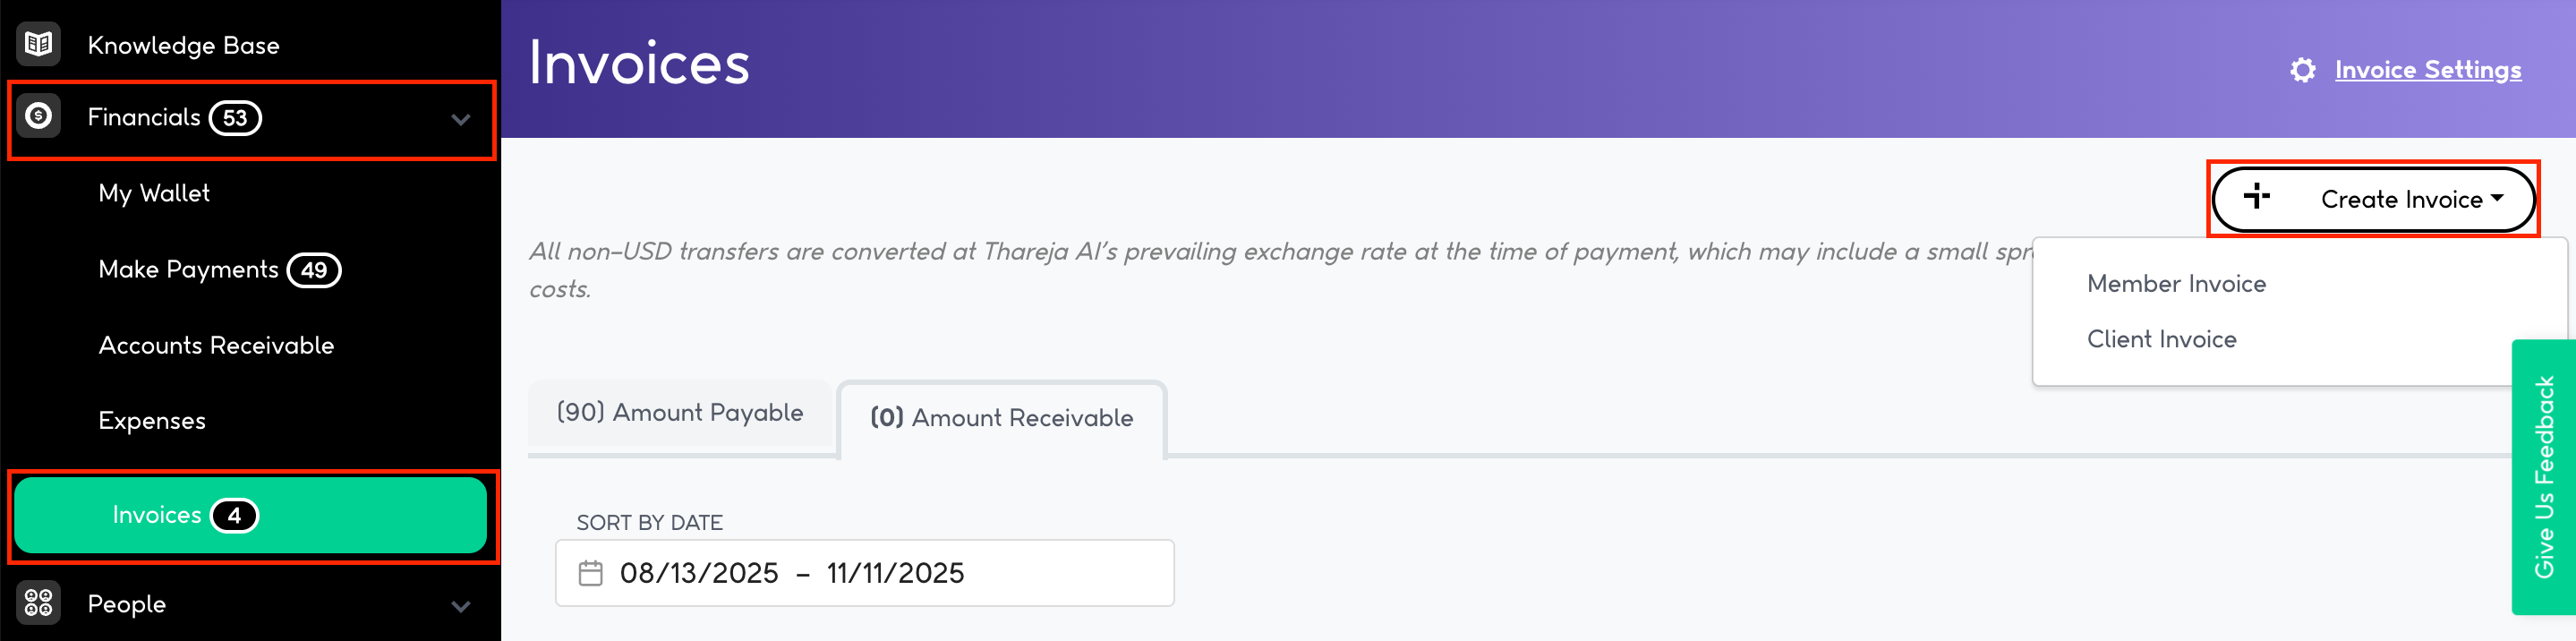Click the Financials dollar coin icon

[39, 116]
